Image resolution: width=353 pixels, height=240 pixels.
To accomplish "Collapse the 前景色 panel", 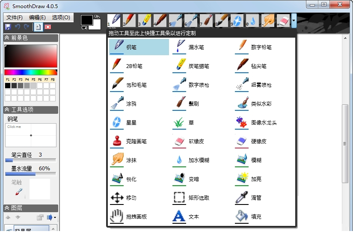I will [7, 38].
